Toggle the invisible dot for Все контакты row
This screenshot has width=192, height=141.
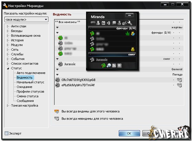tap(179, 22)
